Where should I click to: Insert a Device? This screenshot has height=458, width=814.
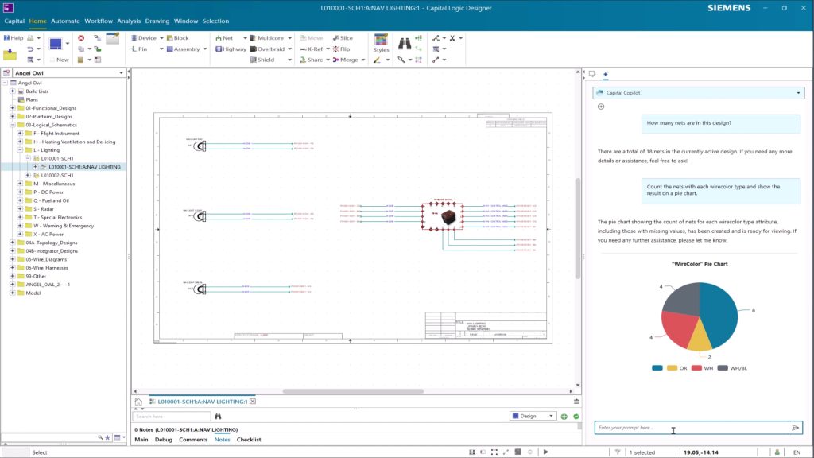[144, 38]
